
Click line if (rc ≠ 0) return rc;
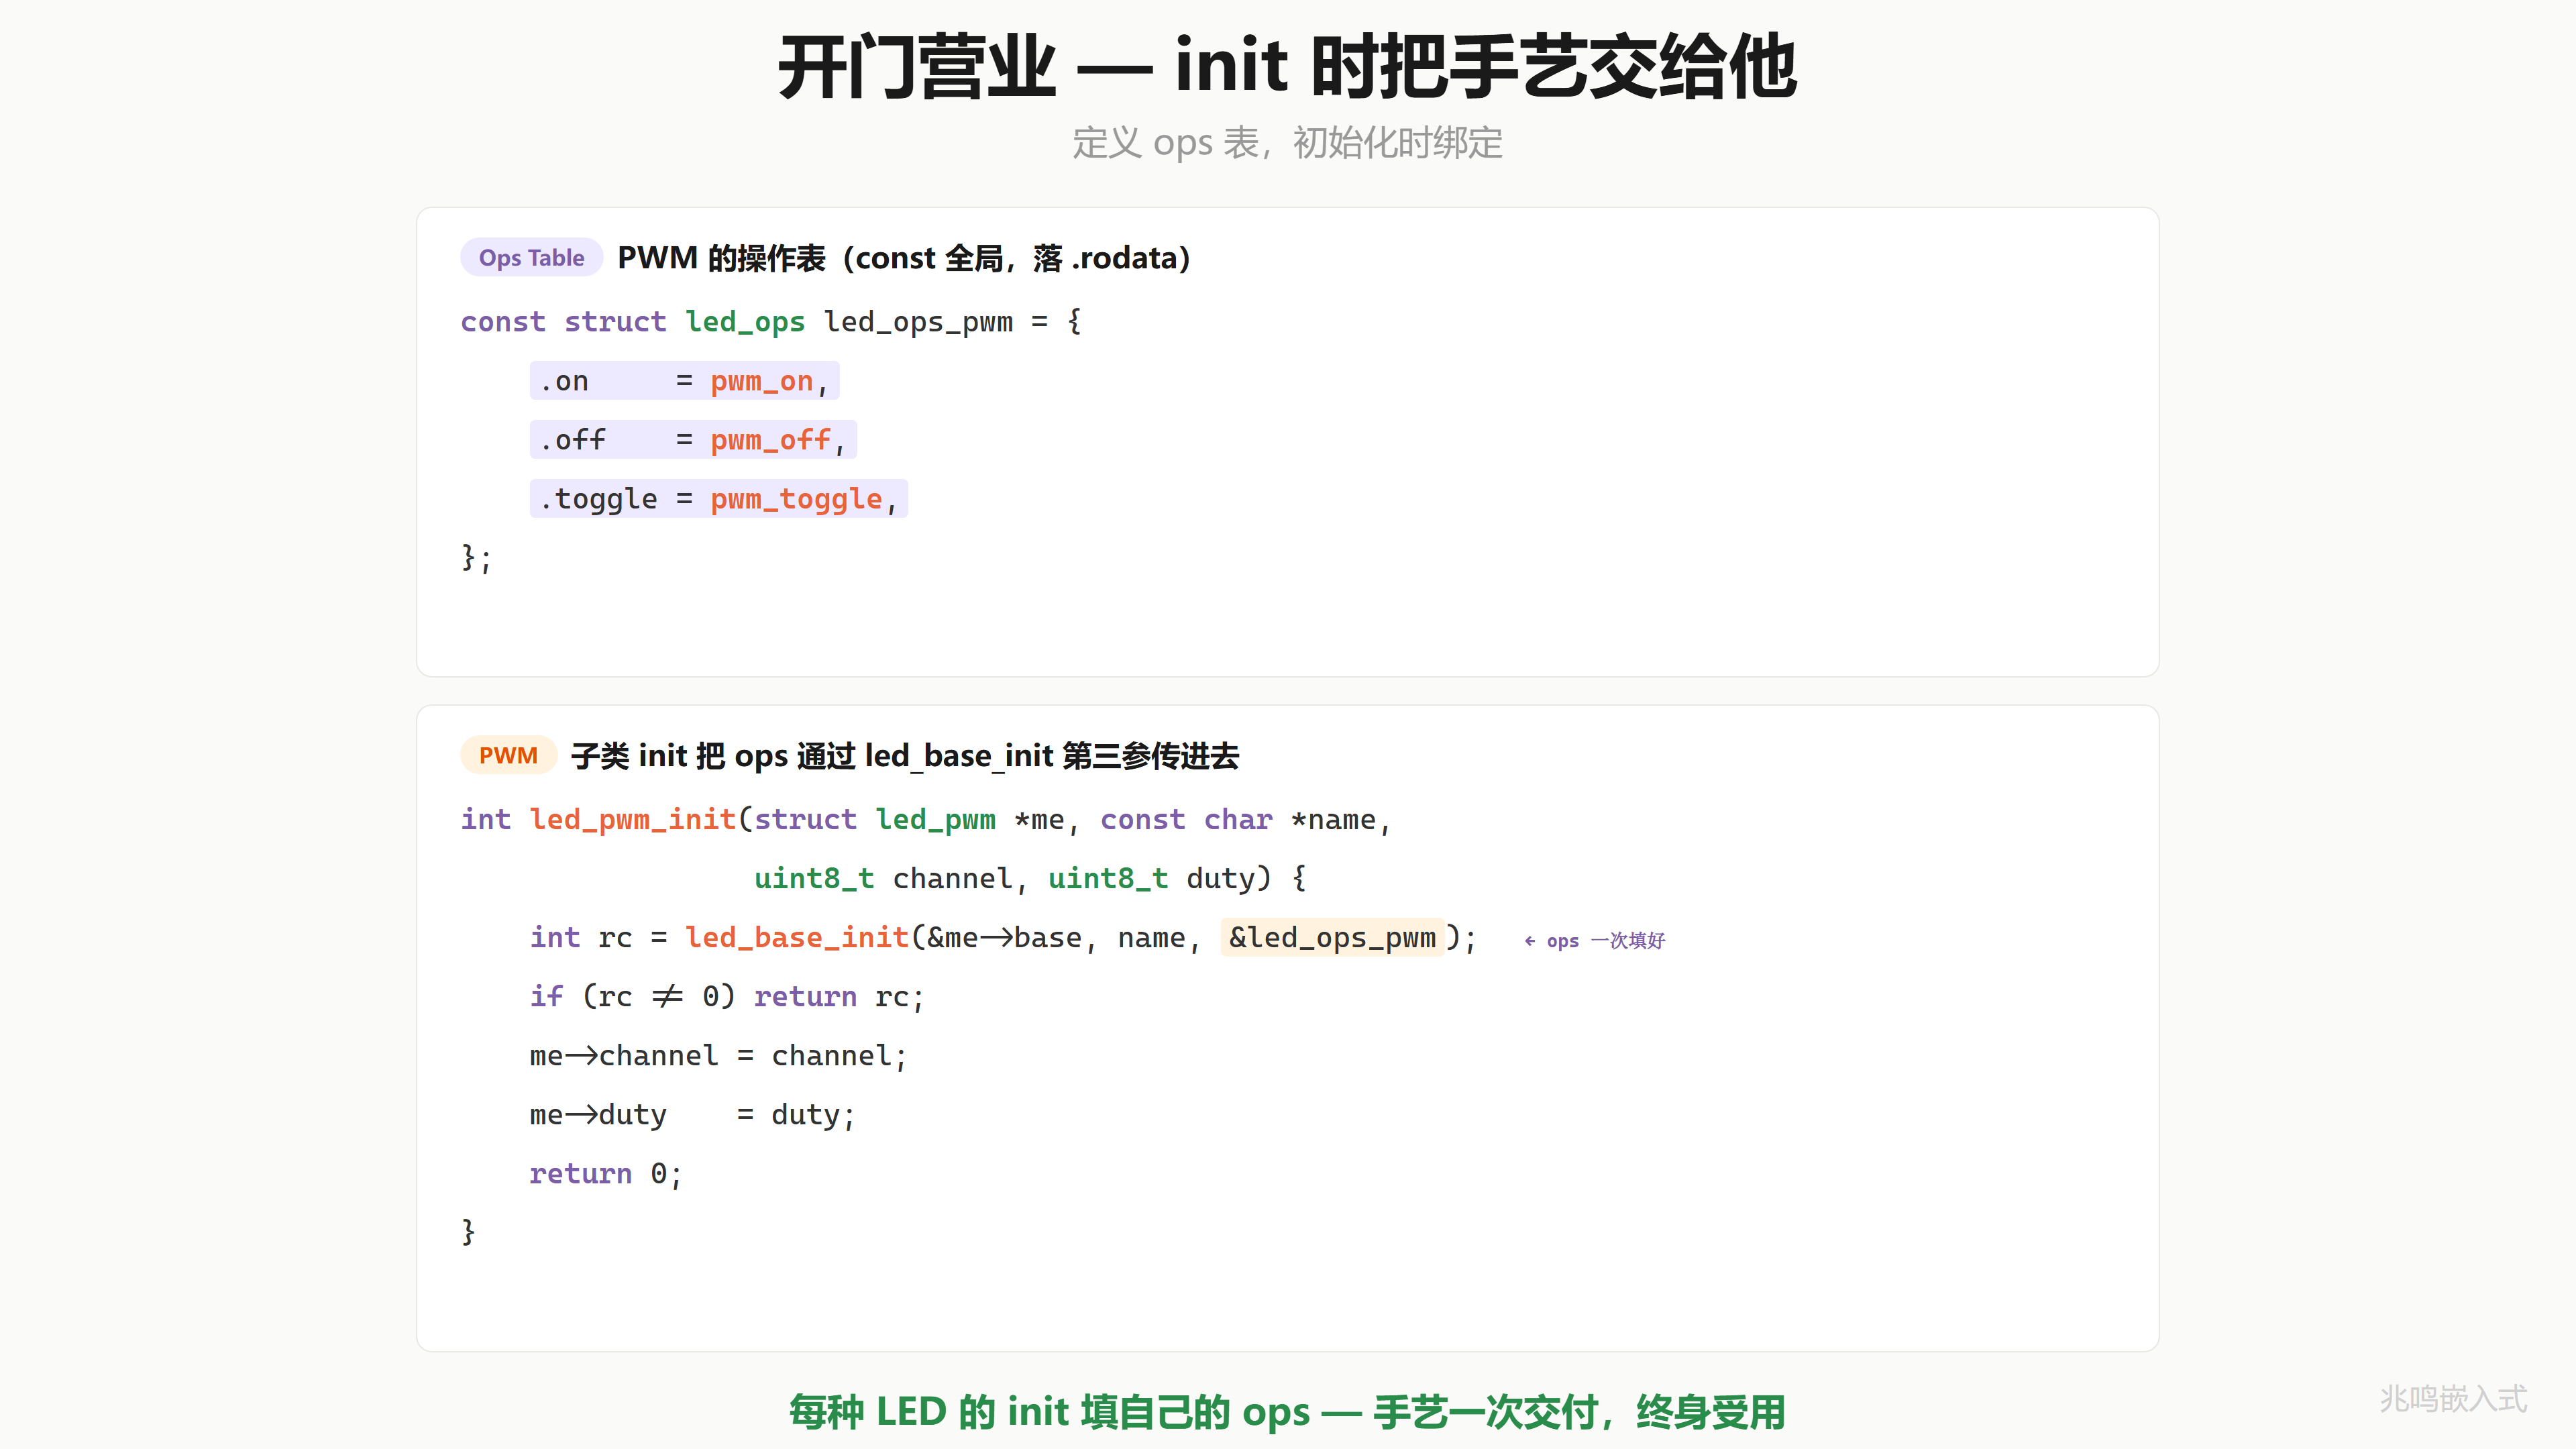(727, 996)
